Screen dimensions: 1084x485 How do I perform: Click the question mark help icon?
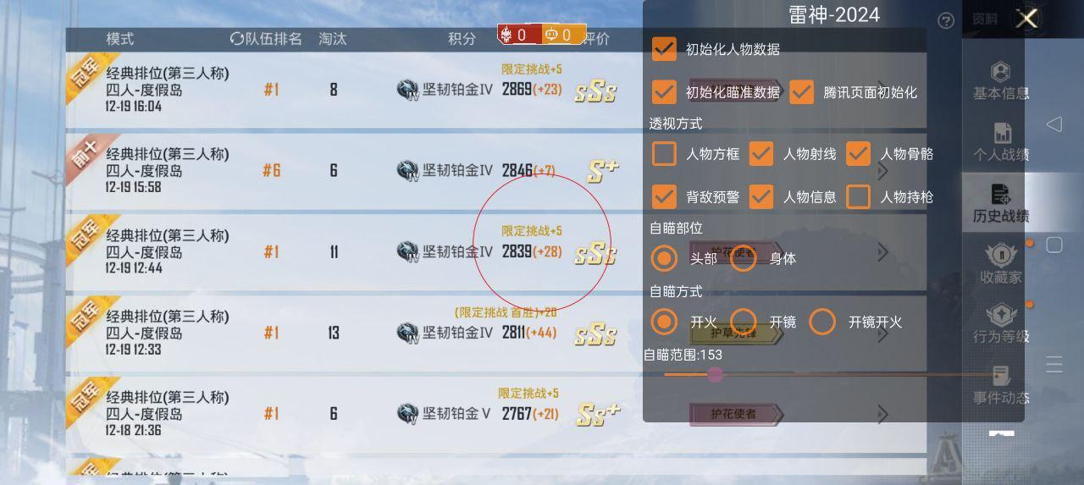point(947,20)
